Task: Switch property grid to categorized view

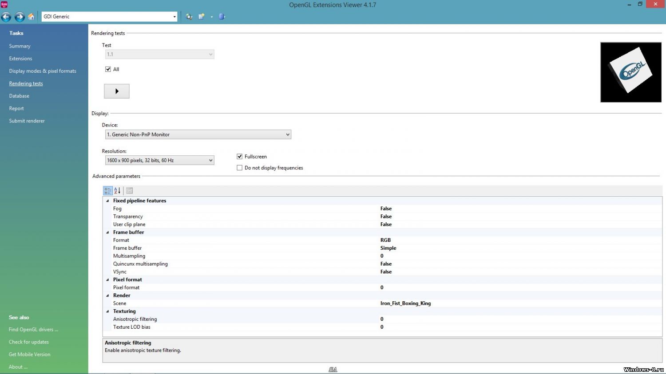Action: [108, 191]
